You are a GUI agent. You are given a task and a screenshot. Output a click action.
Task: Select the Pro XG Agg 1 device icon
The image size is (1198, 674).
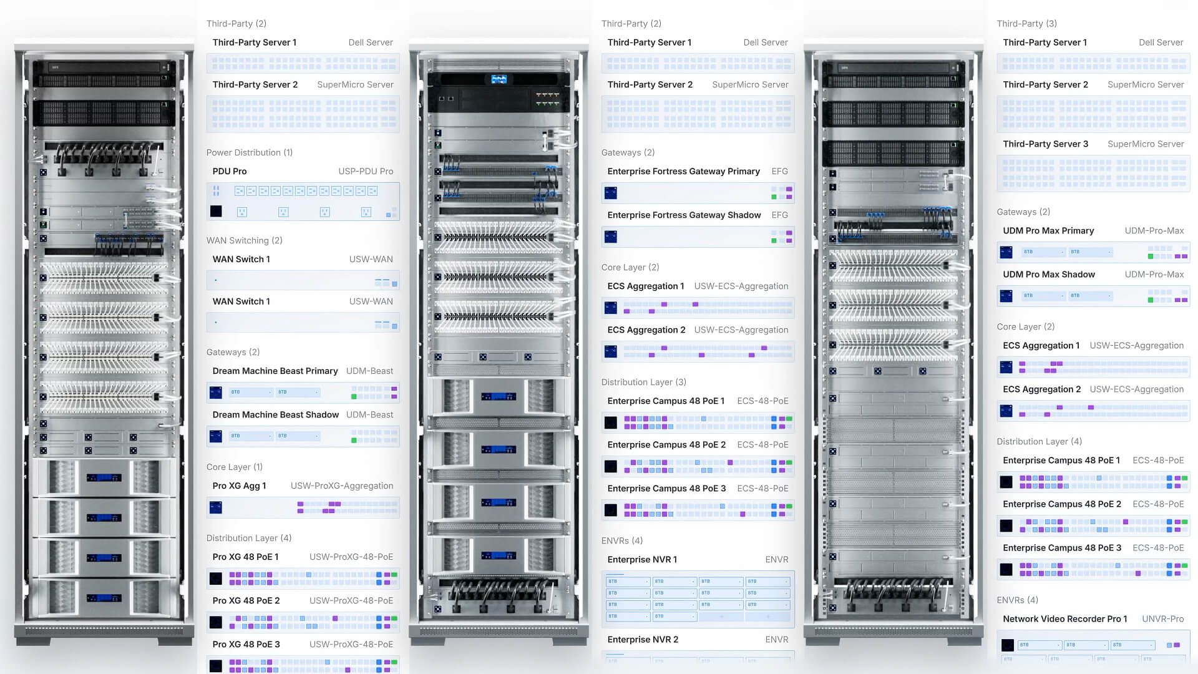click(x=216, y=507)
